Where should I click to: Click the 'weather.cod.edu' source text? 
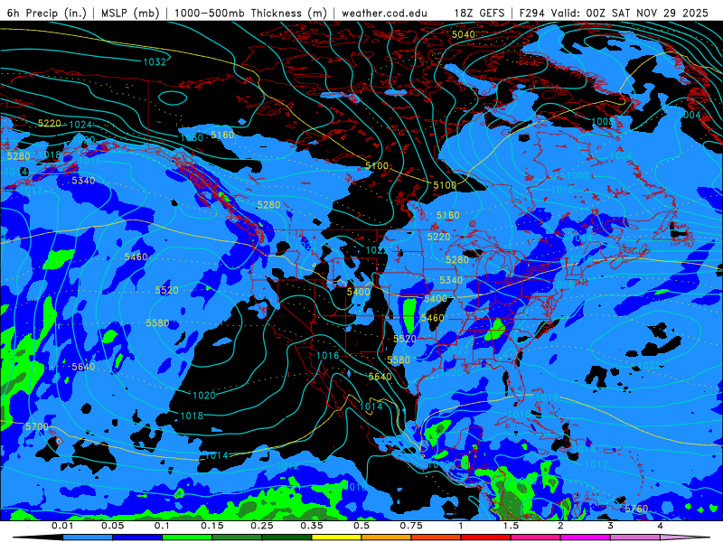coord(384,13)
